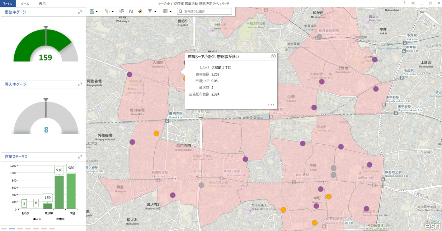The width and height of the screenshot is (442, 231).
Task: Open the basemap dropdown arrow
Action: [97, 11]
